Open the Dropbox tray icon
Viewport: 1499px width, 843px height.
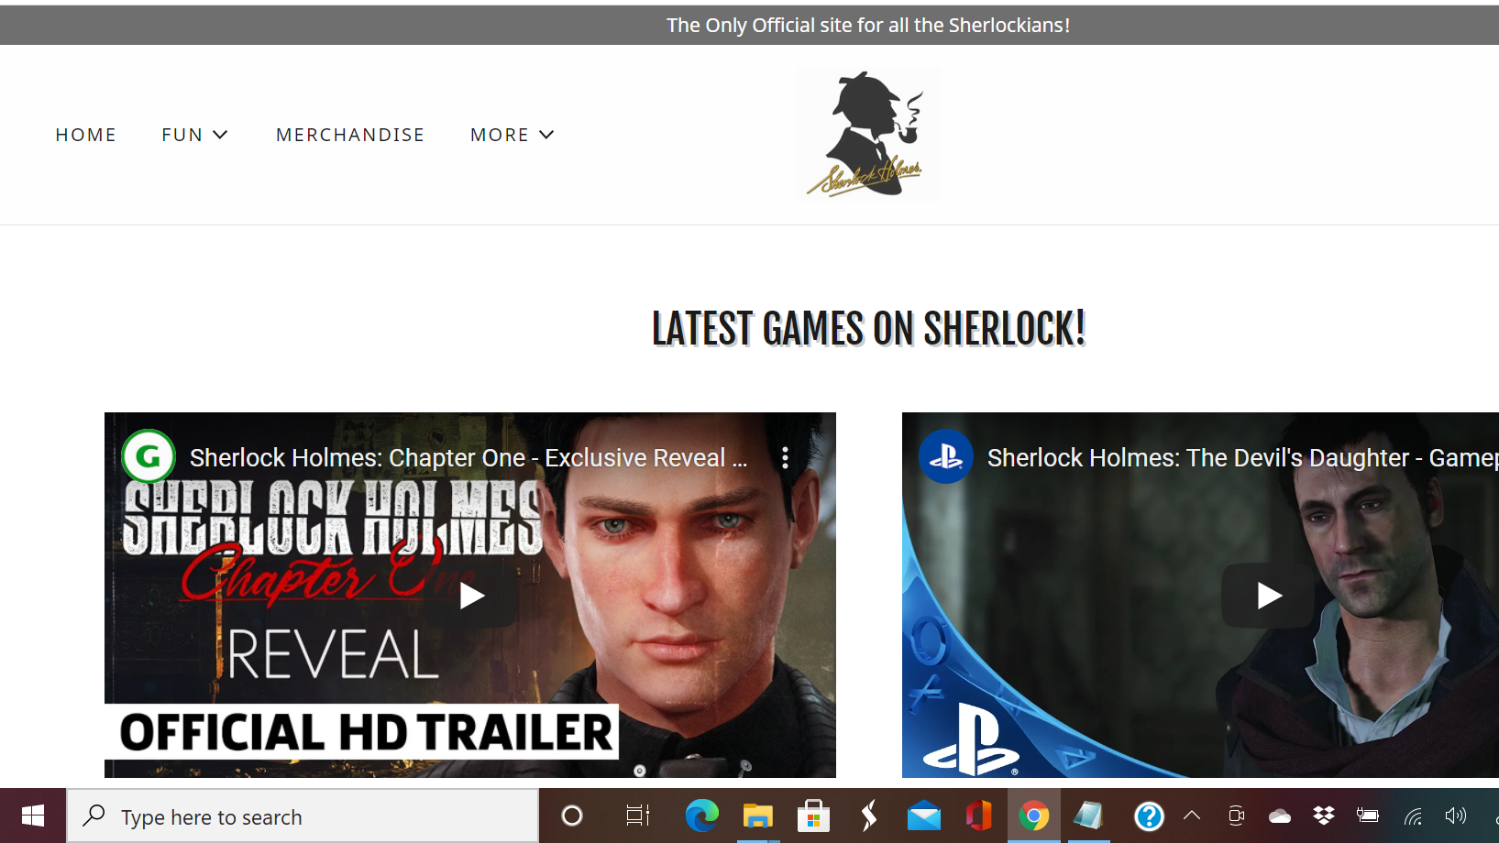[1324, 816]
